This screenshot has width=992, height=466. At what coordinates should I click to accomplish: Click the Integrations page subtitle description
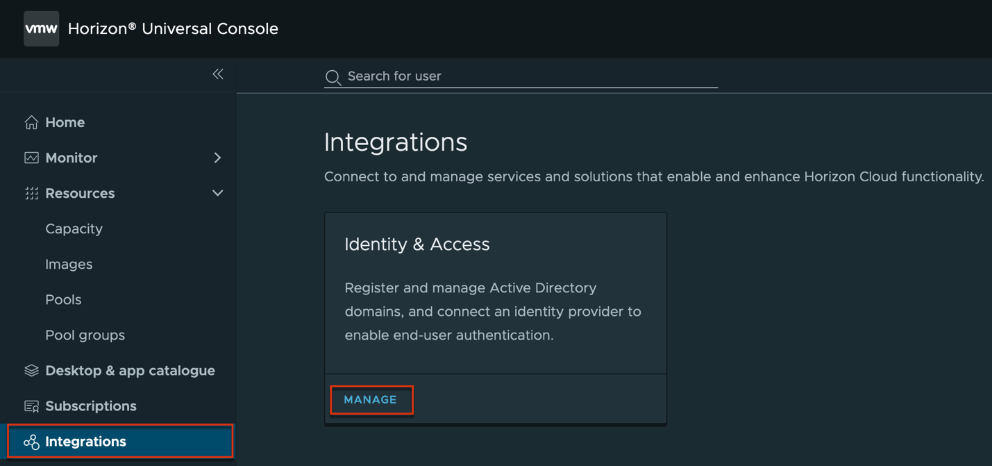[654, 177]
